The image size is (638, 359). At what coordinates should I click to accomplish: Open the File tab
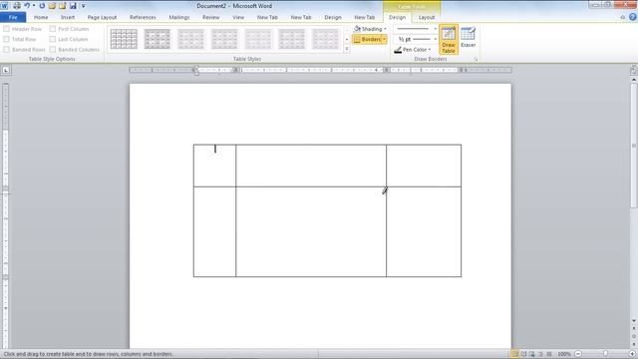click(13, 17)
